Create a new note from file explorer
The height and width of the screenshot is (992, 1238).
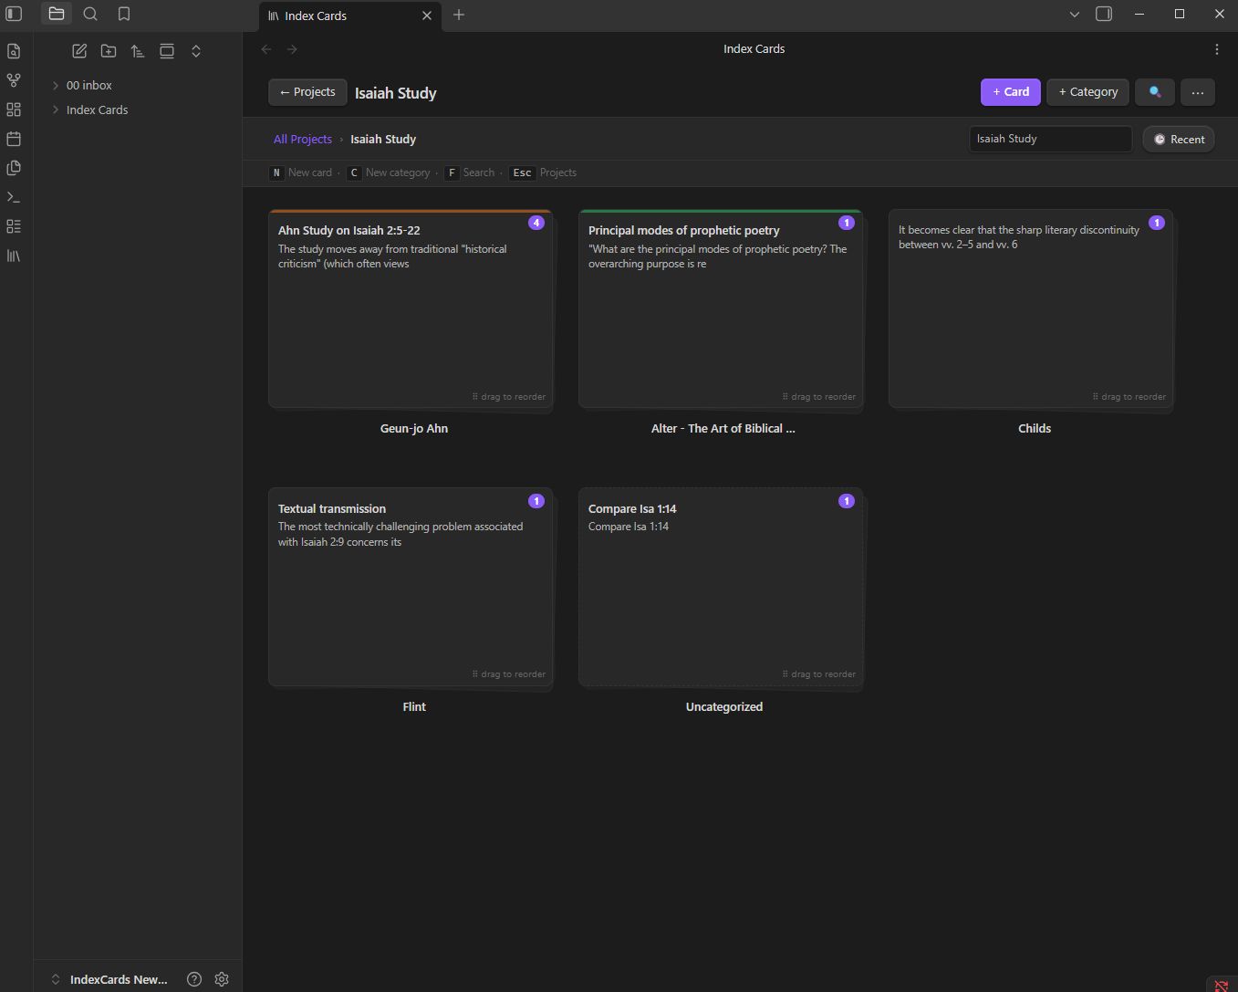[79, 51]
